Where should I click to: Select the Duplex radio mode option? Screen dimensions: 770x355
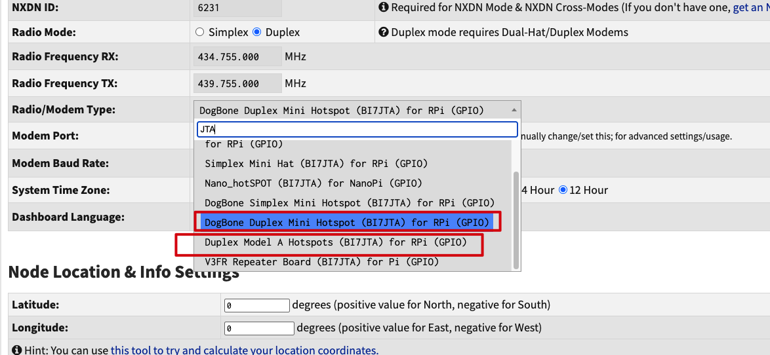(x=257, y=32)
